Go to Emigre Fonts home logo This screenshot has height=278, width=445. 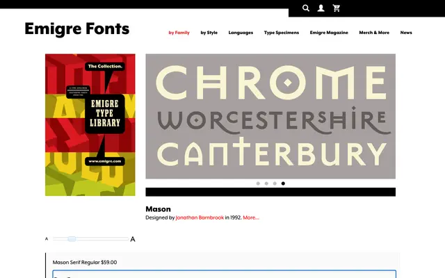pyautogui.click(x=77, y=28)
